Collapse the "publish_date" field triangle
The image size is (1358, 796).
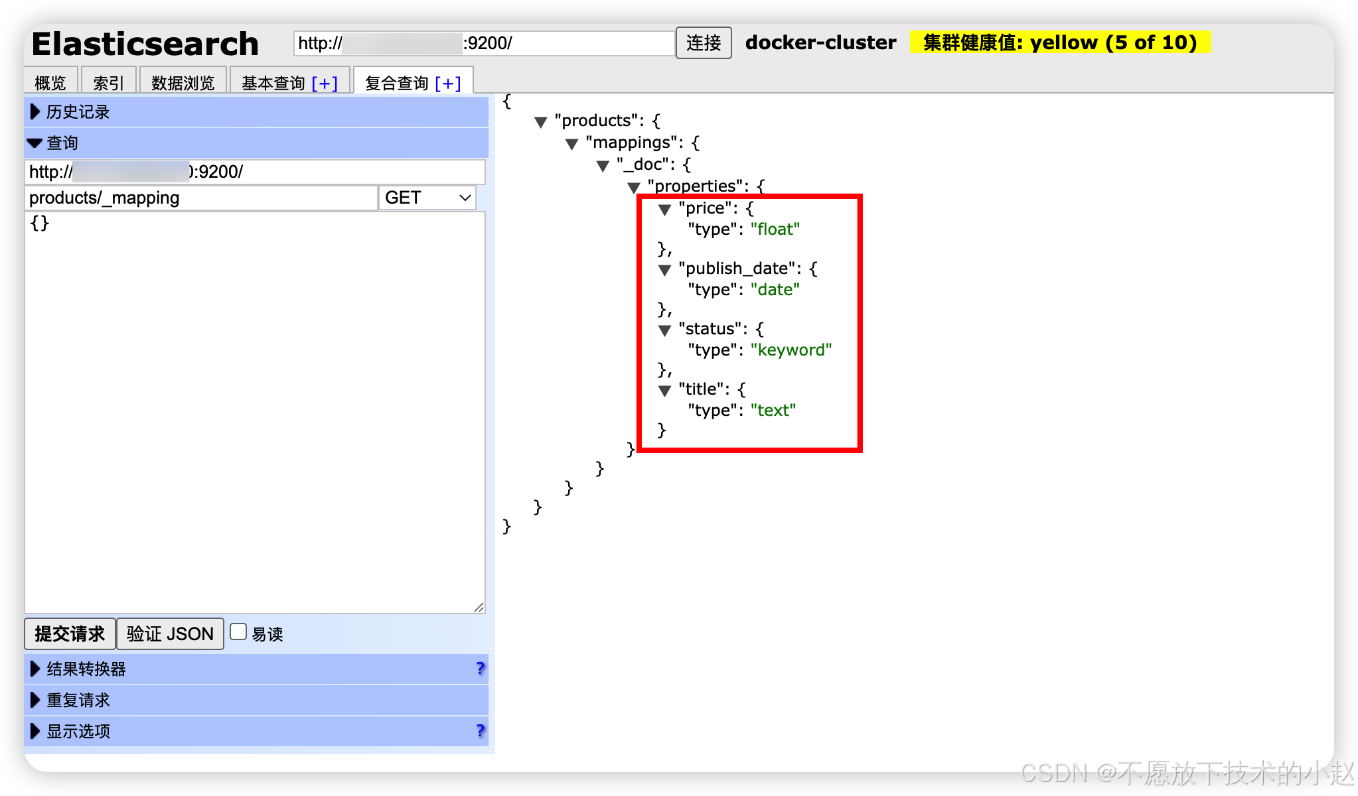coord(664,270)
